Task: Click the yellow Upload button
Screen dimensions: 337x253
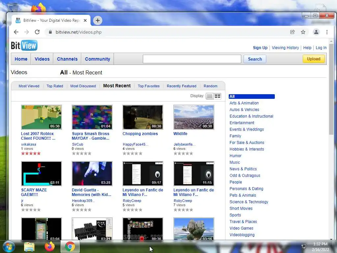Action: pos(314,59)
